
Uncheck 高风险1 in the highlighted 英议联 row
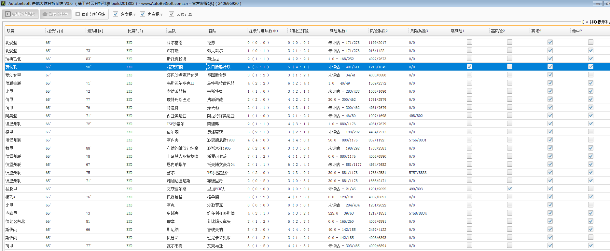469,67
